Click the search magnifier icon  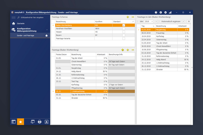tap(18, 17)
